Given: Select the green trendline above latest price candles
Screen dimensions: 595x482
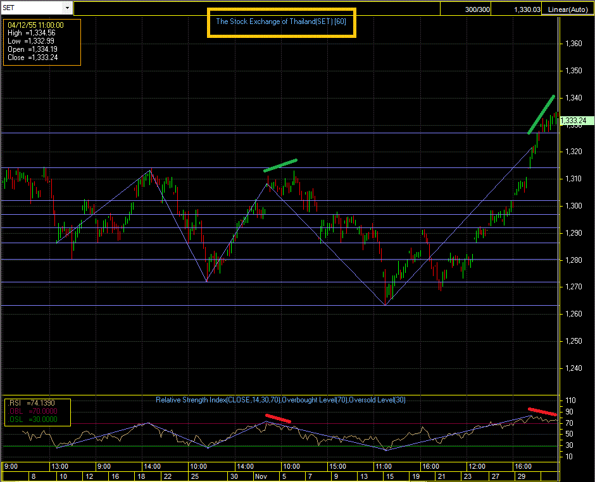Looking at the screenshot, I should click(x=542, y=114).
